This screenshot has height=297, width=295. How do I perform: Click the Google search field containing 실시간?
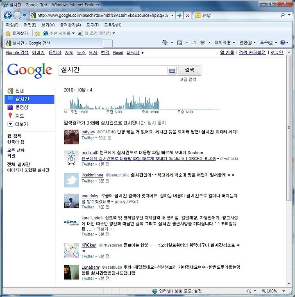tap(113, 70)
